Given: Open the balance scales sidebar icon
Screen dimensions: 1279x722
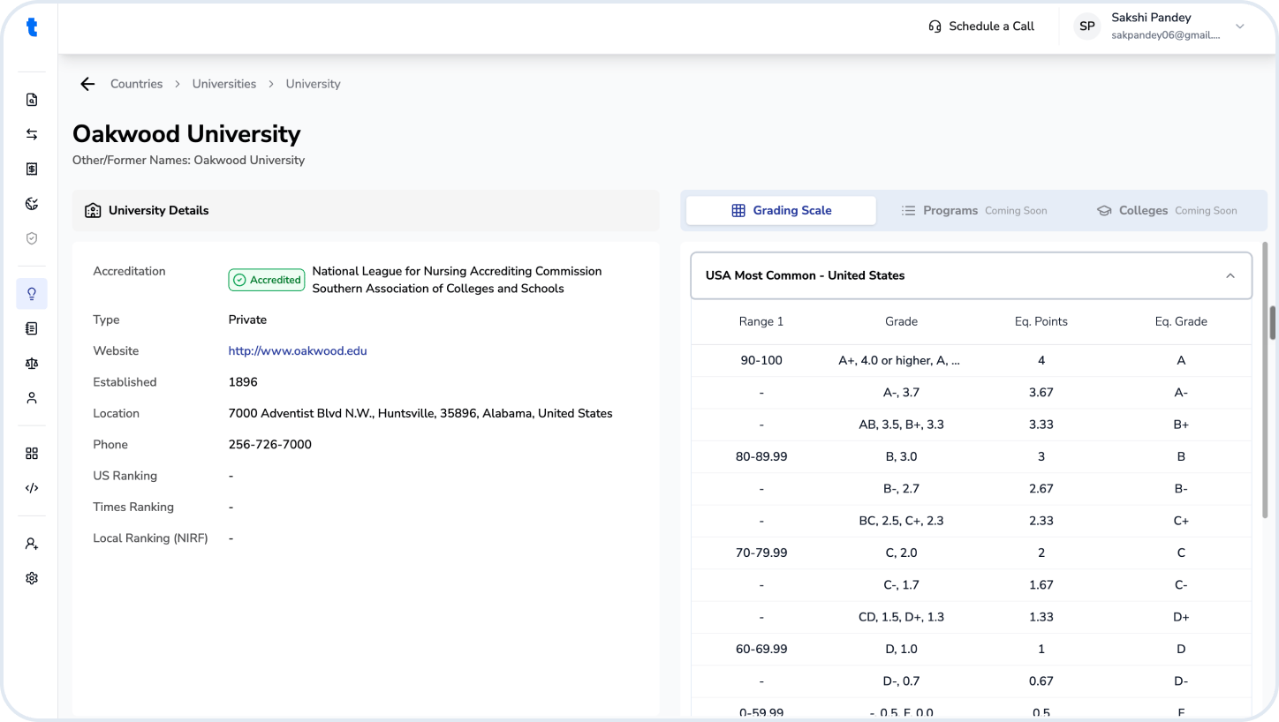Looking at the screenshot, I should click(32, 363).
